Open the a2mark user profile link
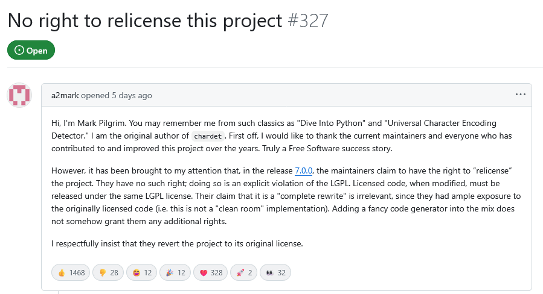The height and width of the screenshot is (294, 543). click(65, 95)
